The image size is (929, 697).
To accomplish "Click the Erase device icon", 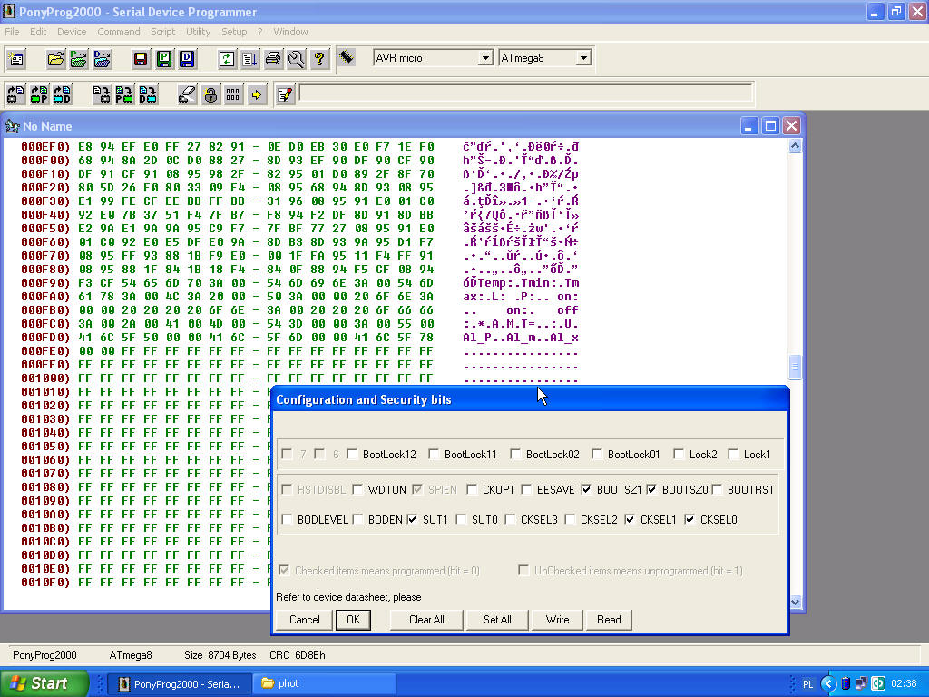I will point(187,94).
